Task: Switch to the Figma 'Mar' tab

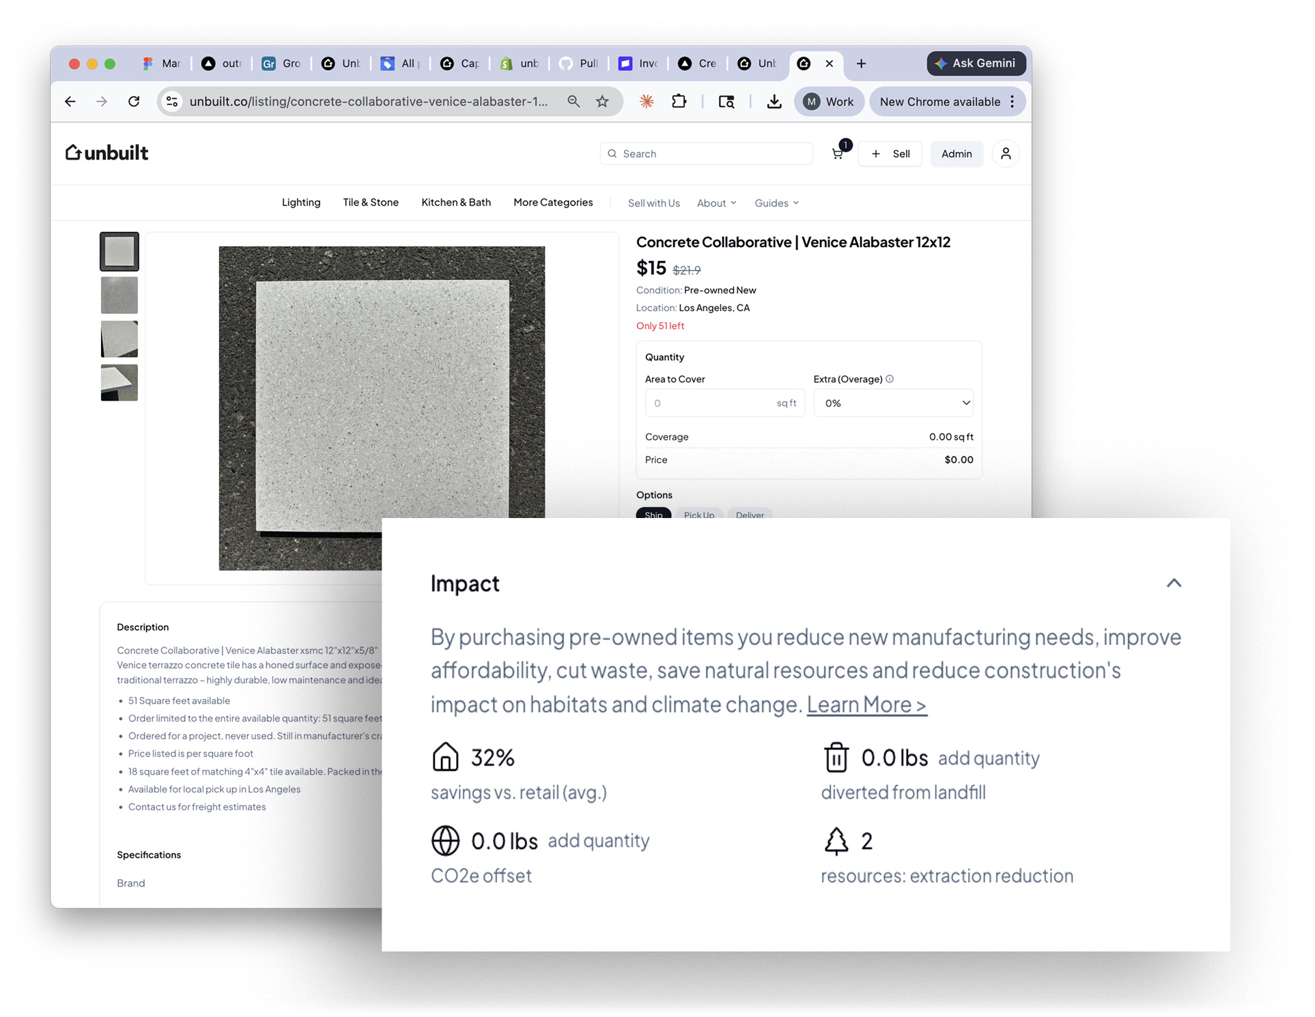Action: (x=161, y=63)
